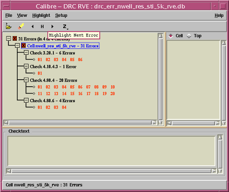Select error 08 under Check 4.80.4
The width and height of the screenshot is (229, 192).
tap(96, 87)
